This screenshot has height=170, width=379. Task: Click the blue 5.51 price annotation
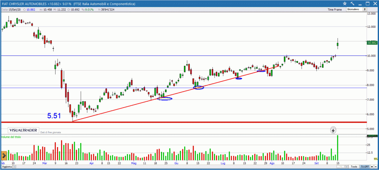54,116
